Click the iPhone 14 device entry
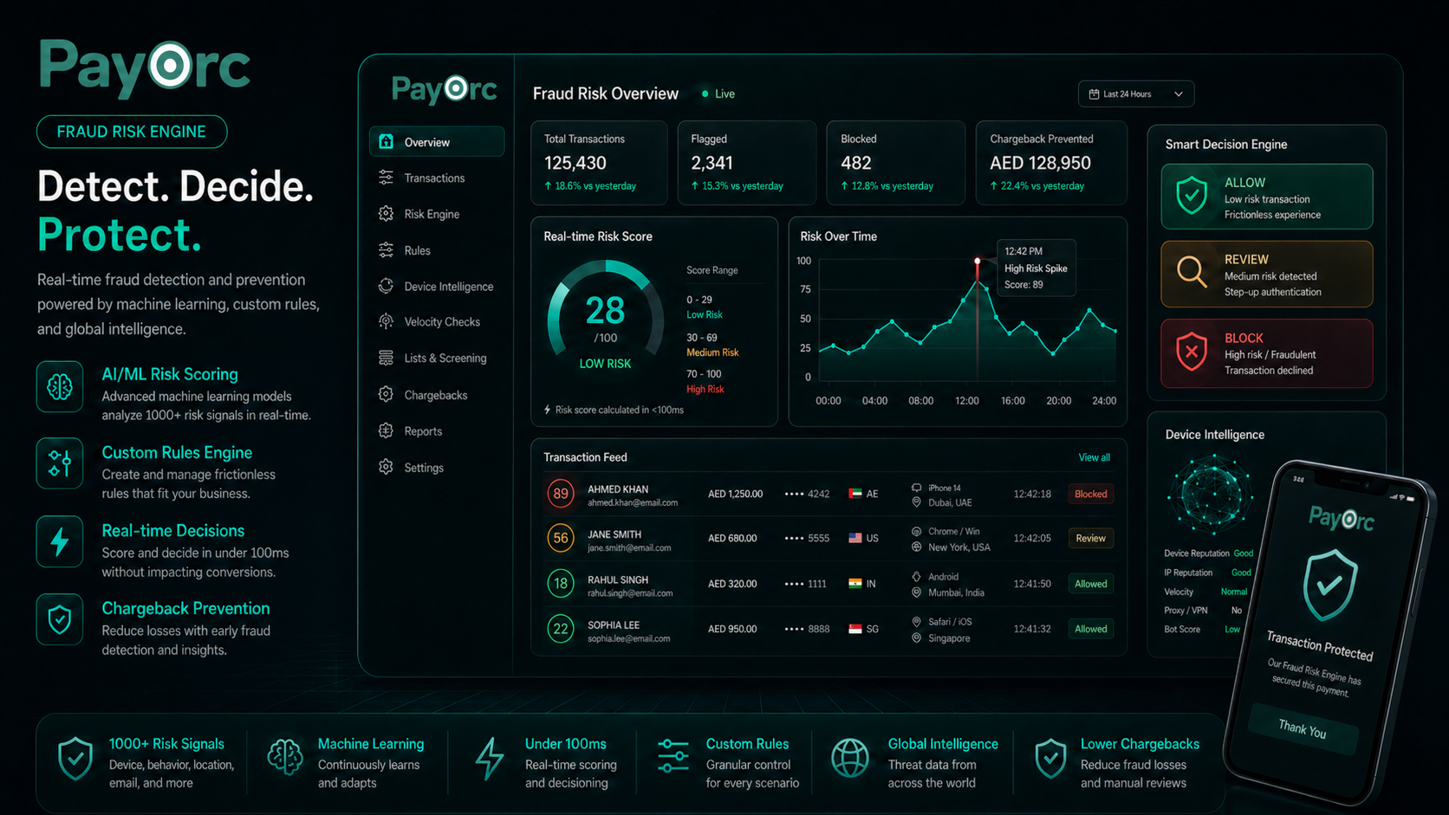 pyautogui.click(x=945, y=488)
